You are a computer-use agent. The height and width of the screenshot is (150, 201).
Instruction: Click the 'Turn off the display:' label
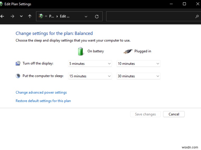coord(38,63)
